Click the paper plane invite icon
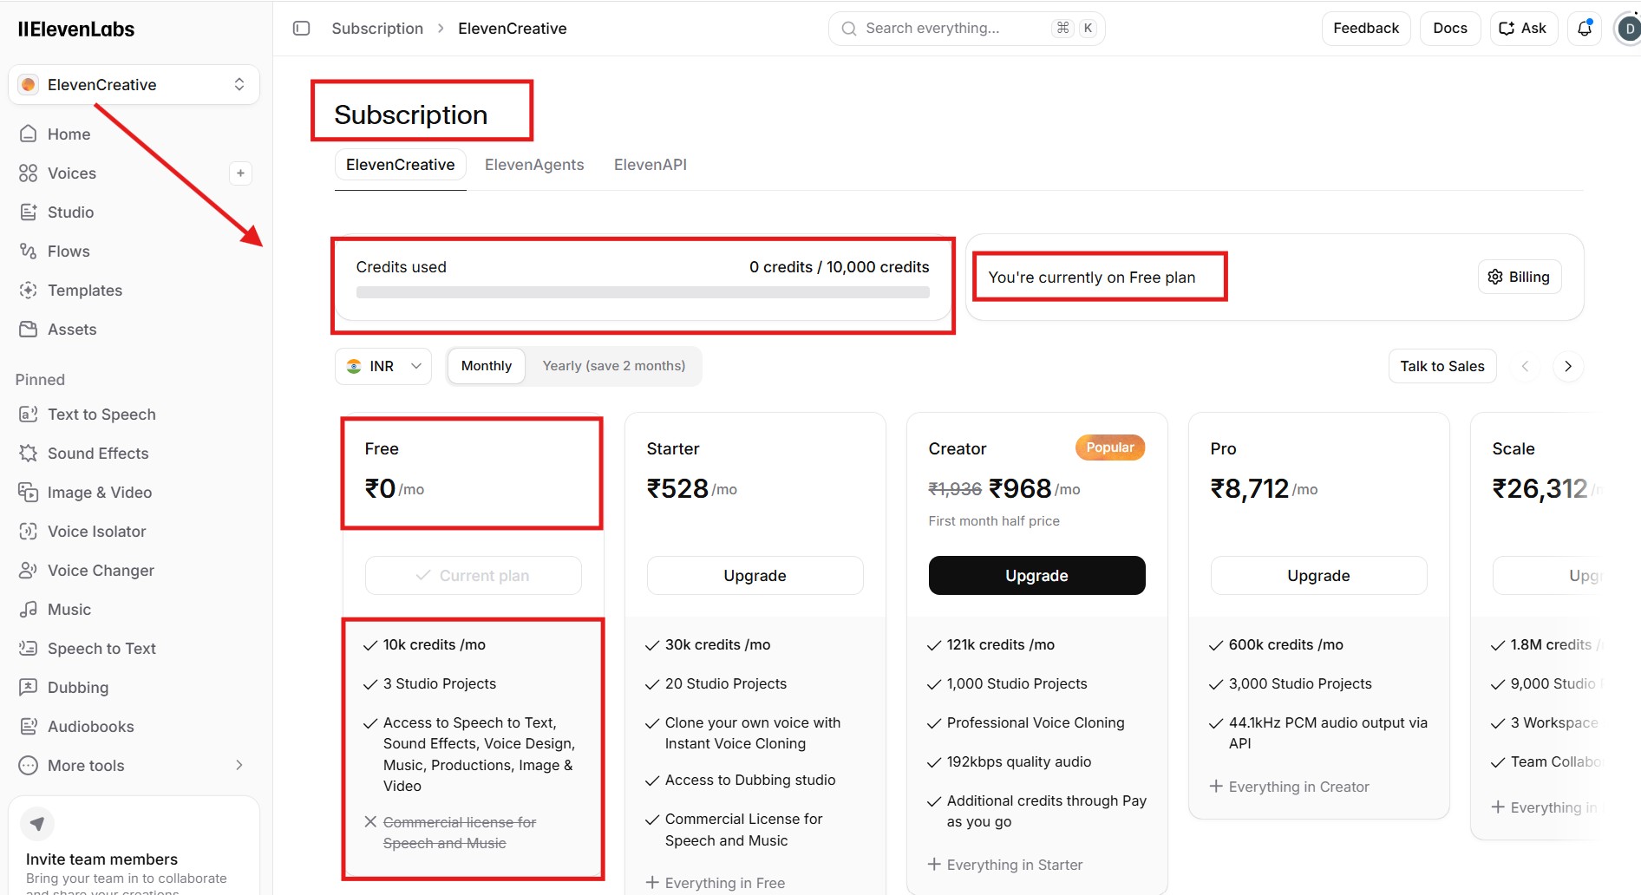Viewport: 1641px width, 895px height. [x=36, y=823]
